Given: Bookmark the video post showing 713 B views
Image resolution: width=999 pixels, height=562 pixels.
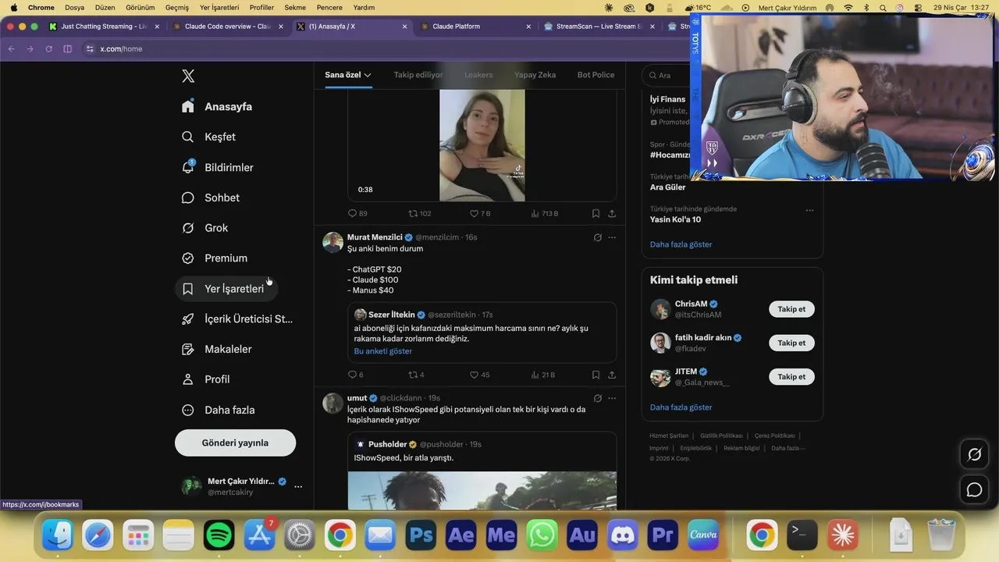Looking at the screenshot, I should 595,213.
